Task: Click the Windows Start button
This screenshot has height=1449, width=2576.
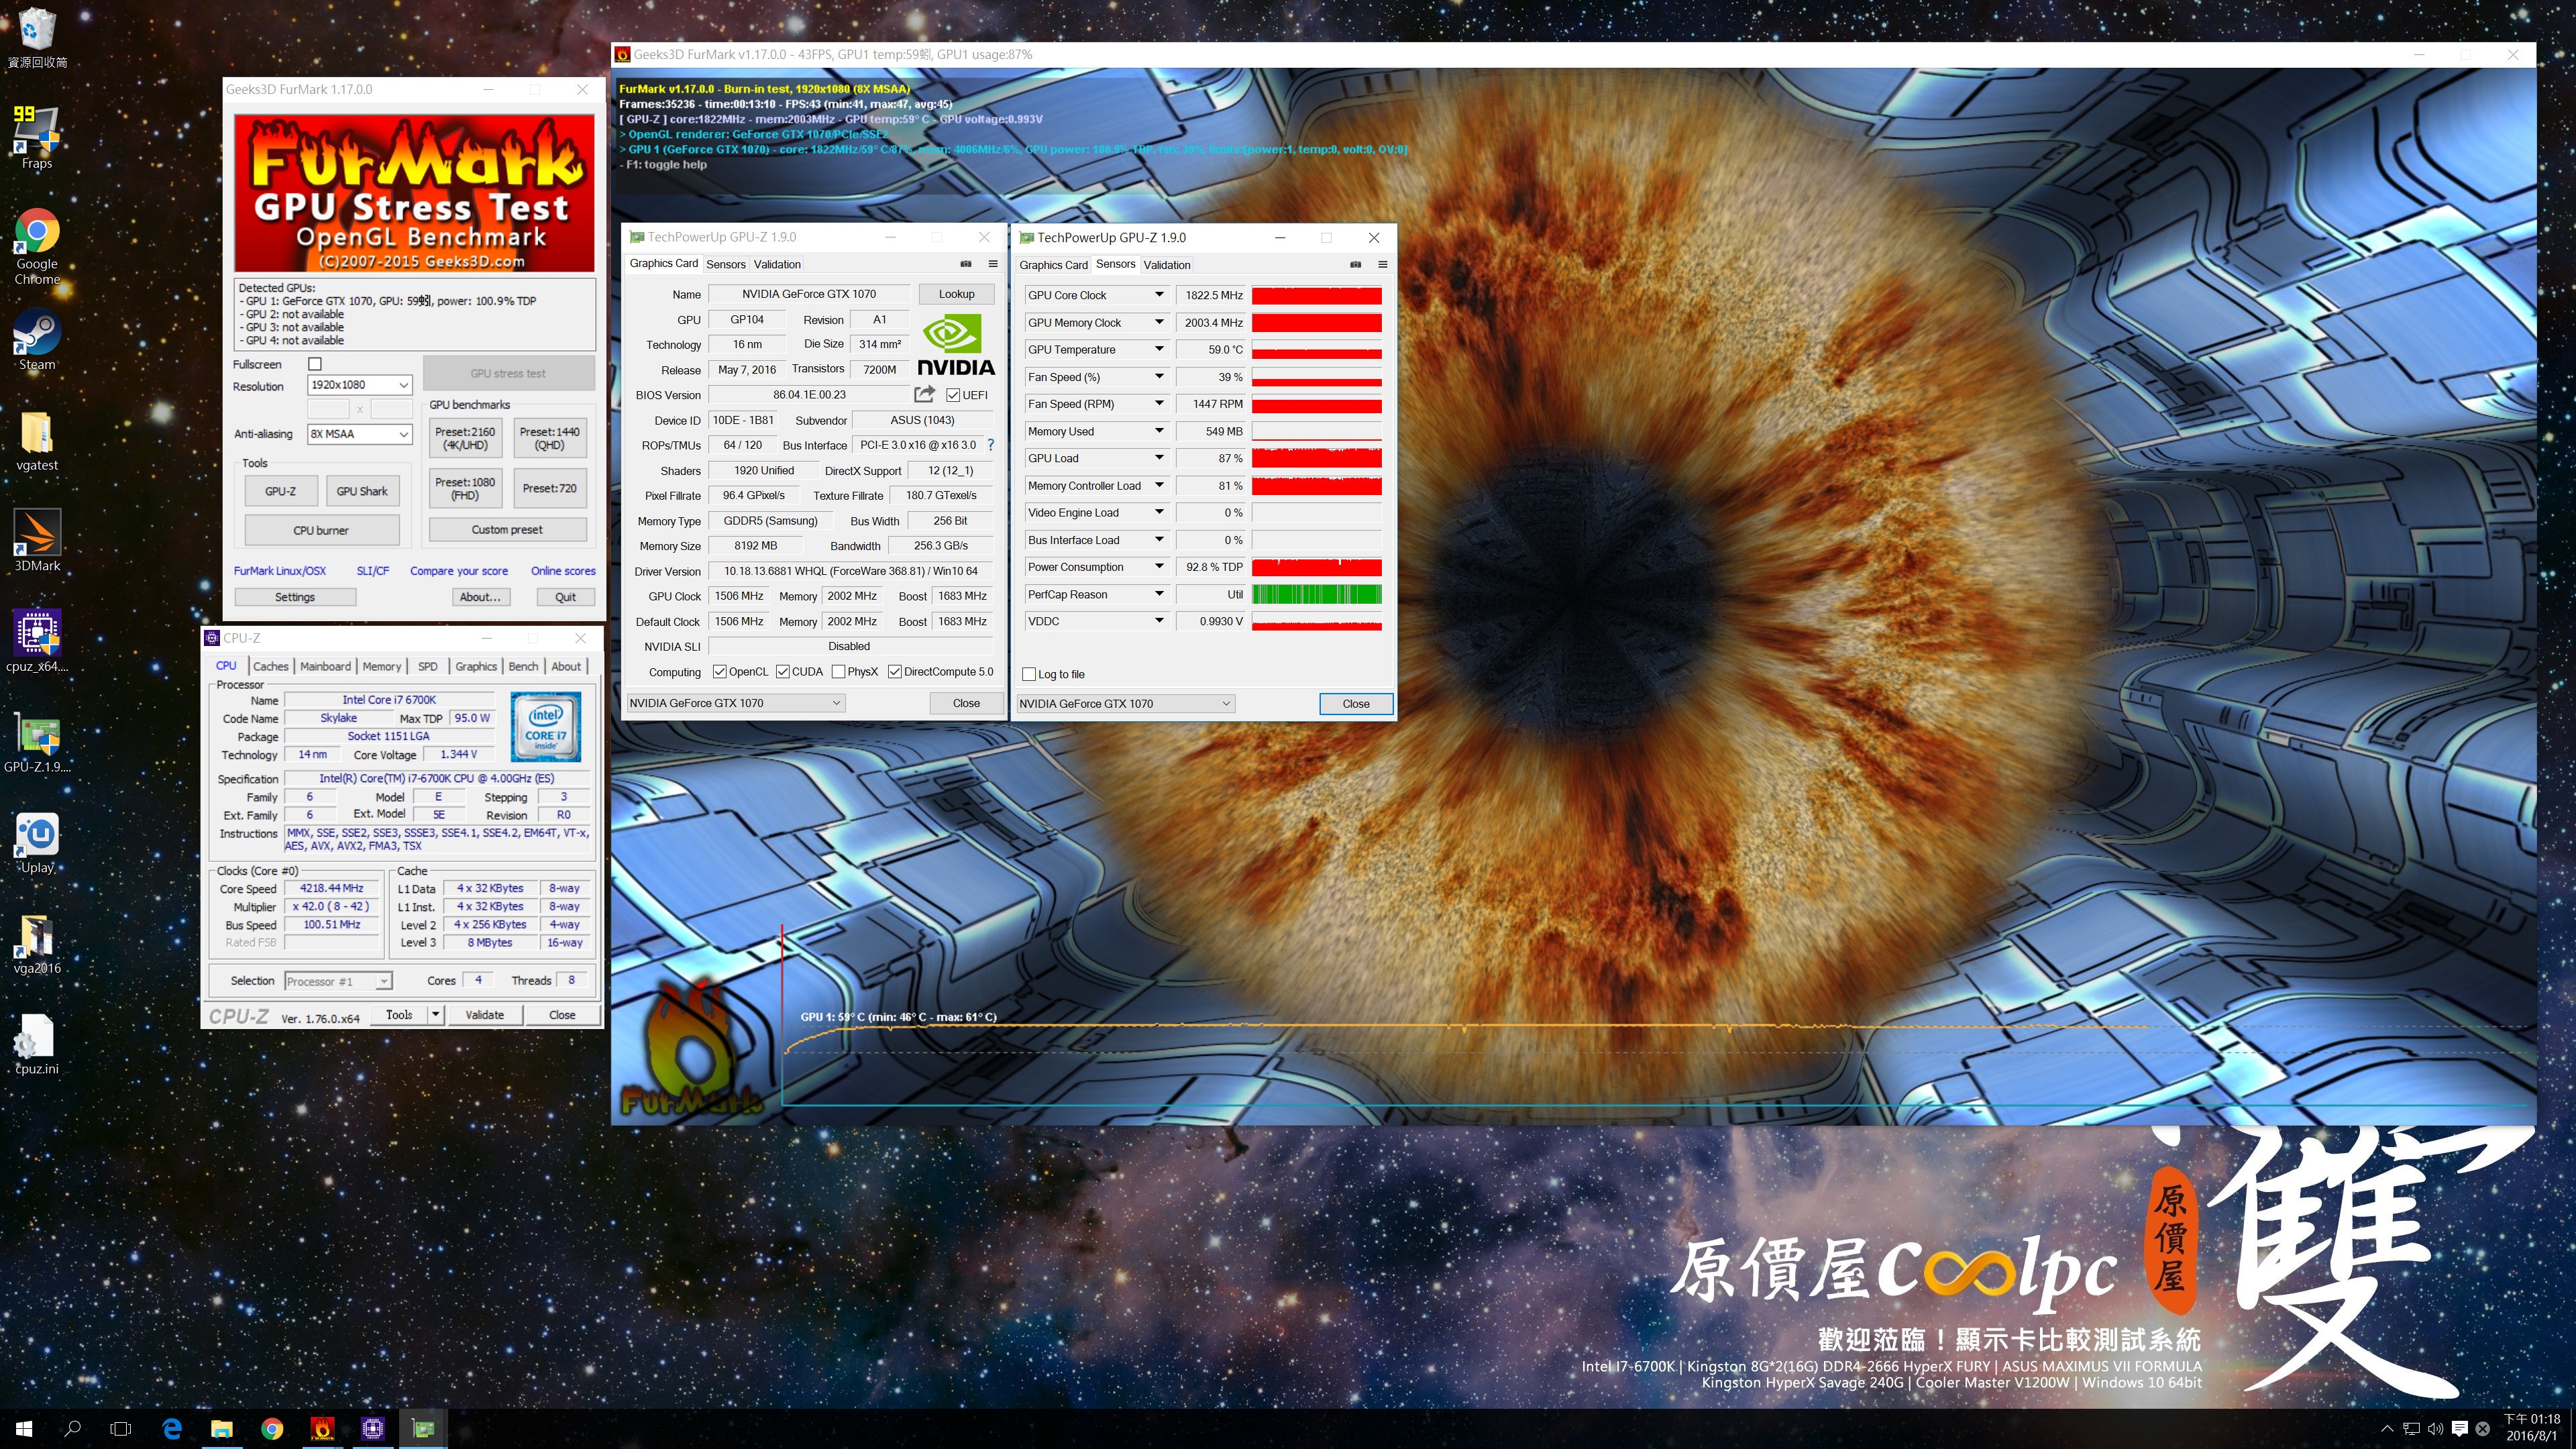Action: (x=24, y=1428)
